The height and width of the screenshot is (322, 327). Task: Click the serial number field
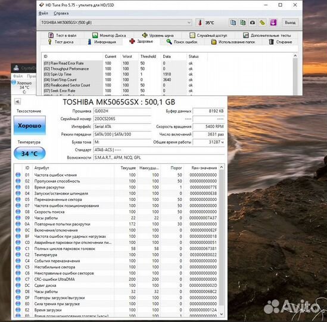122,119
